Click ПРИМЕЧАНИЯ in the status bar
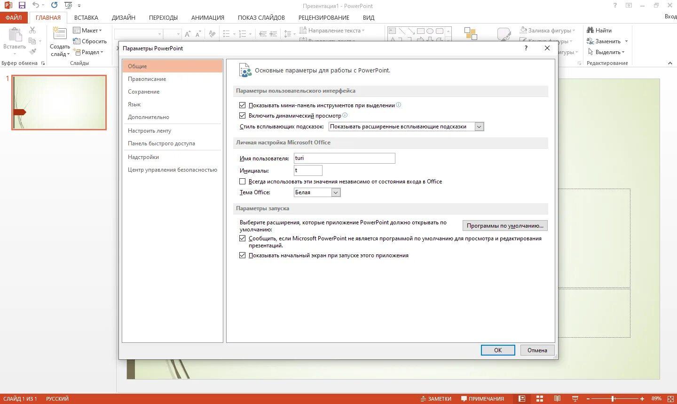Image resolution: width=677 pixels, height=404 pixels. point(482,398)
